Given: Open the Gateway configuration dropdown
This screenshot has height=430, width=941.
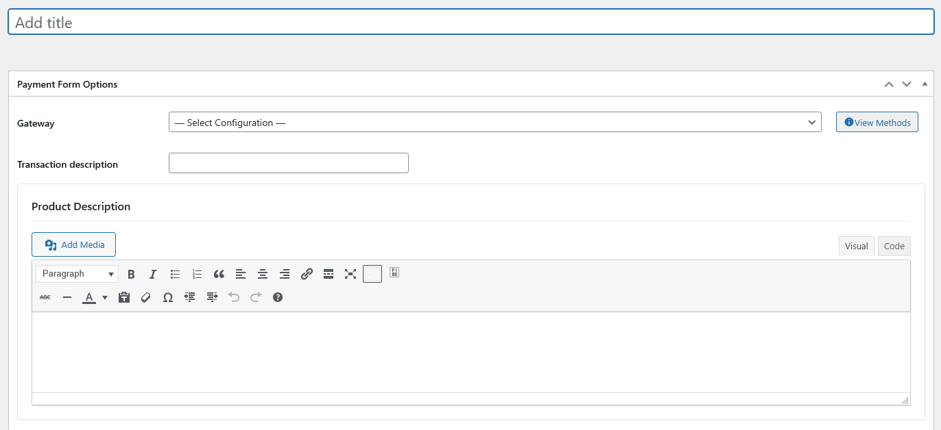Looking at the screenshot, I should click(x=494, y=122).
